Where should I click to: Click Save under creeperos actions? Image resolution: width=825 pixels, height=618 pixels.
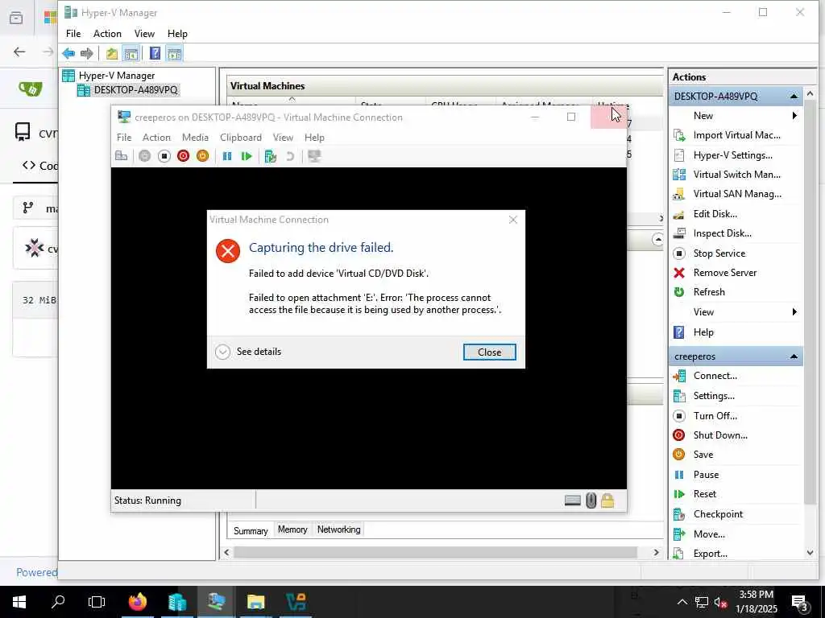pos(703,455)
